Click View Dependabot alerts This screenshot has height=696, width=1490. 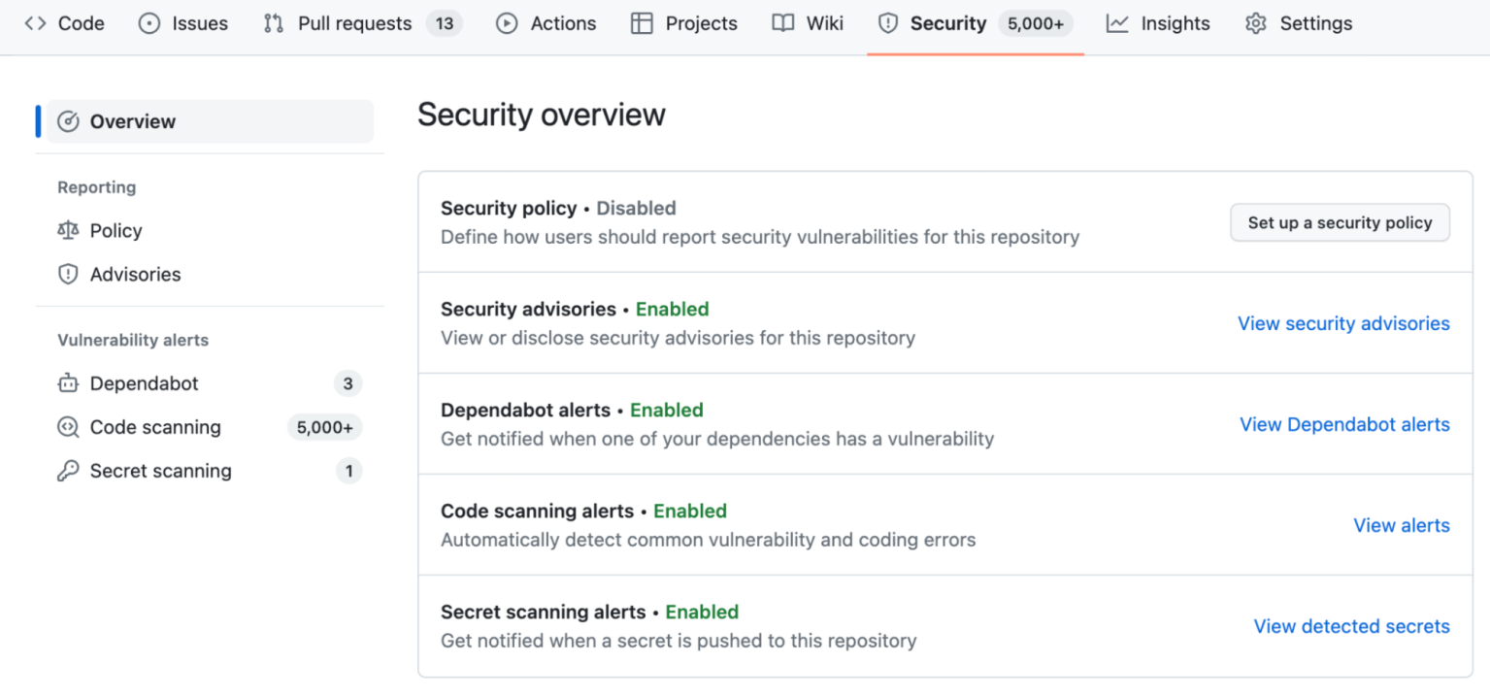click(x=1344, y=424)
